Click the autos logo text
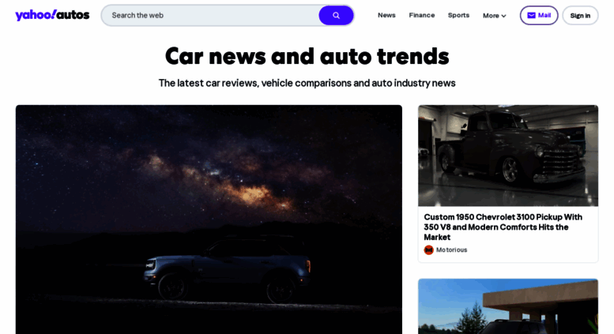 tap(73, 15)
